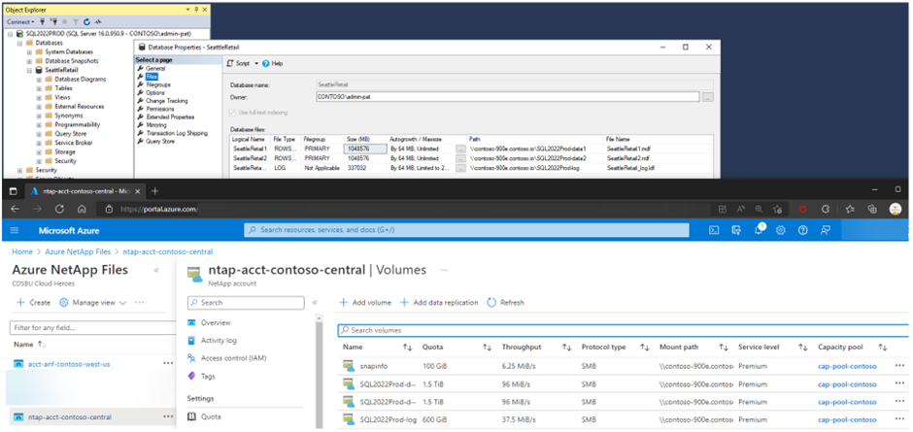913x432 pixels.
Task: Click the Home breadcrumb link
Action: point(22,252)
